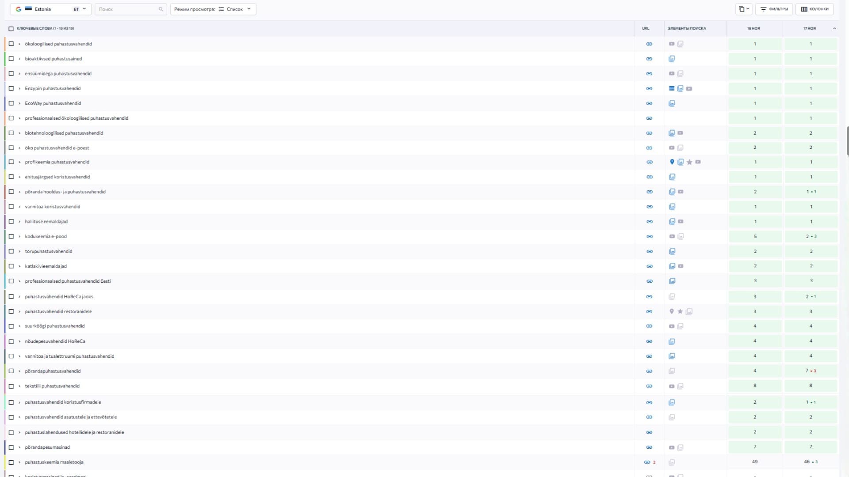Open the copy options dropdown
This screenshot has height=477, width=849.
(x=744, y=9)
